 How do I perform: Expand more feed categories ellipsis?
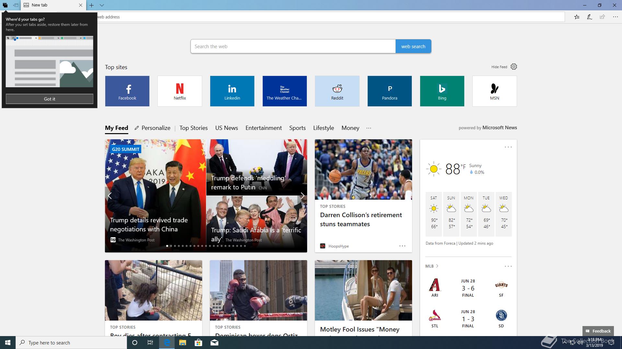[369, 128]
